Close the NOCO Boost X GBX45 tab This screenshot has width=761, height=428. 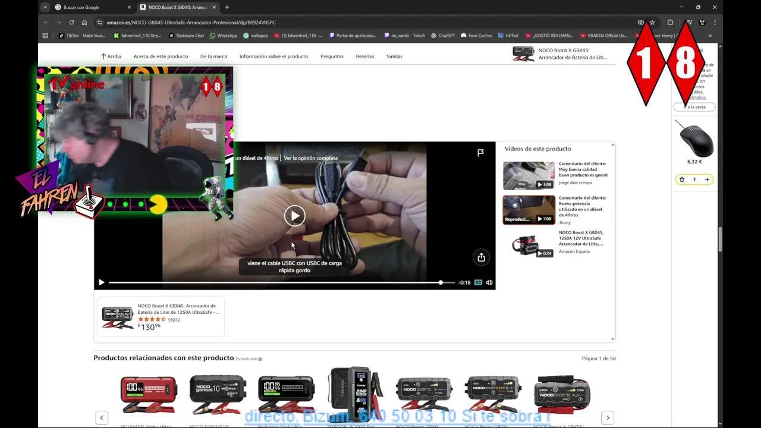click(x=214, y=7)
